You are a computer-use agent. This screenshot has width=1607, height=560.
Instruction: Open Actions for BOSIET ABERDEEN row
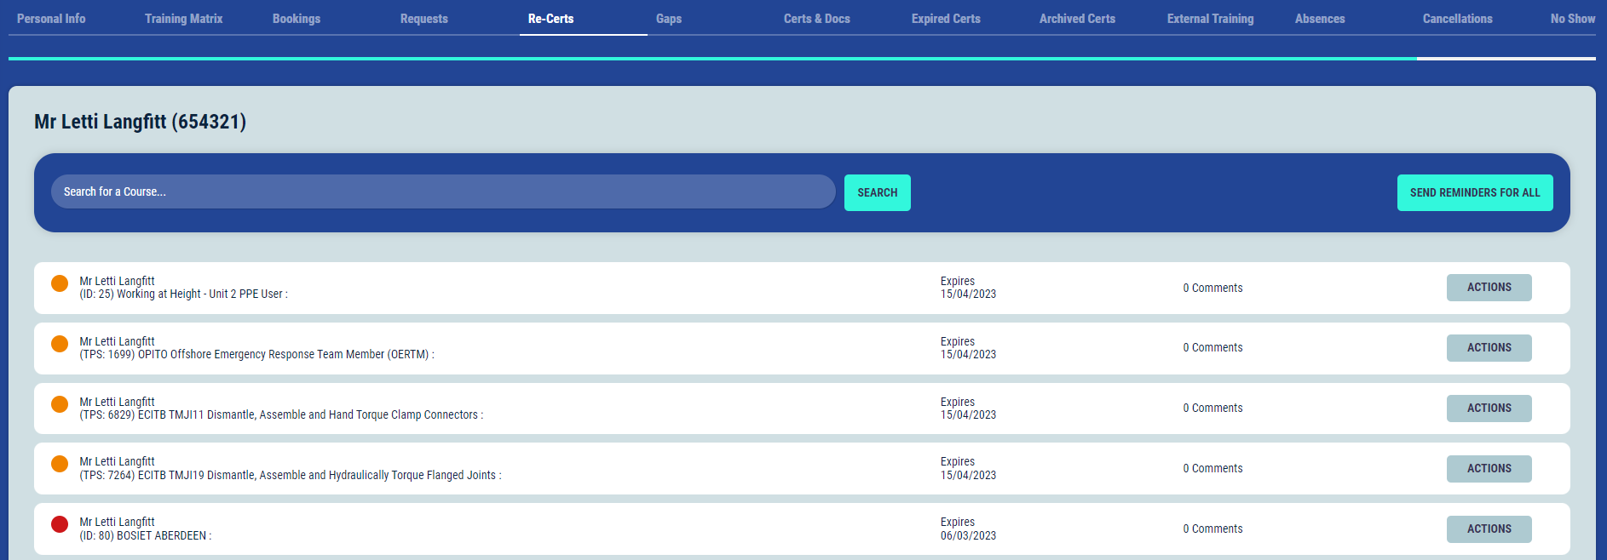click(1489, 529)
